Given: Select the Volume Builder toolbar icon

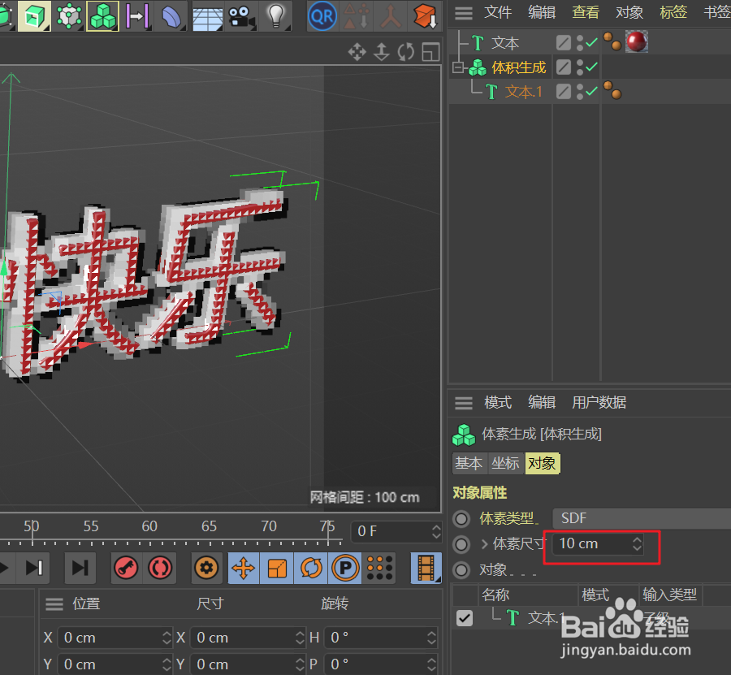Looking at the screenshot, I should 102,16.
